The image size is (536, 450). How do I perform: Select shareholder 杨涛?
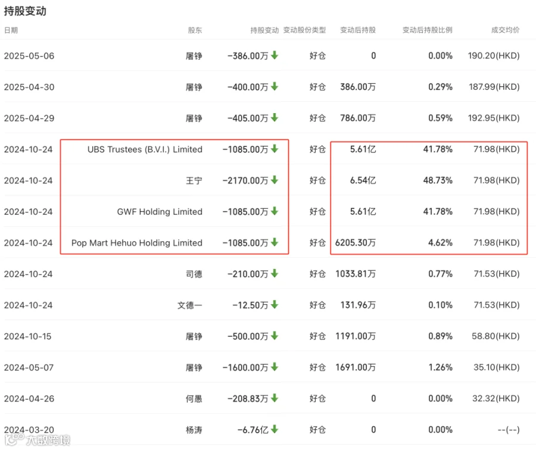(194, 430)
